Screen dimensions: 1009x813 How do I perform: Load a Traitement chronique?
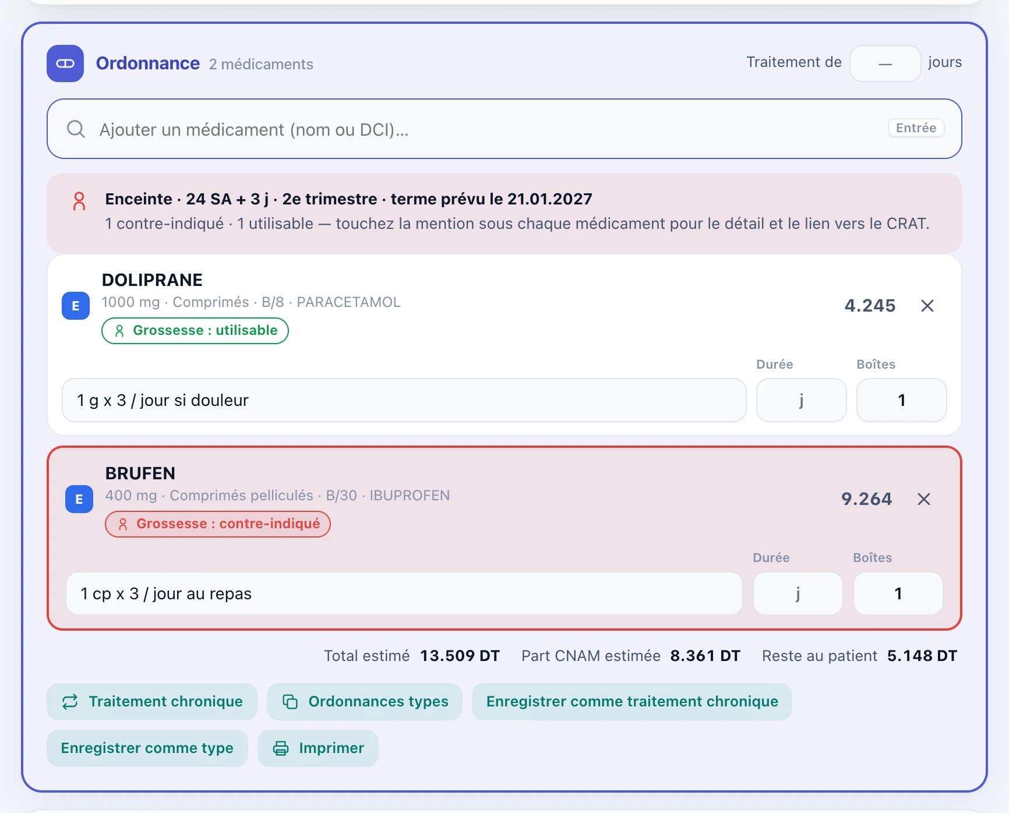(152, 702)
